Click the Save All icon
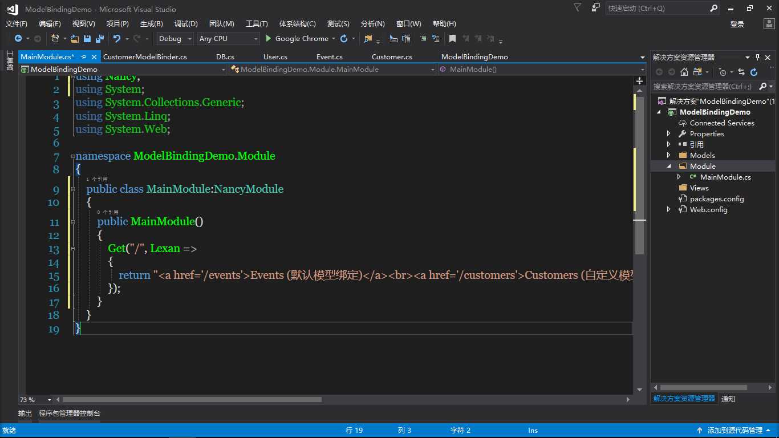The width and height of the screenshot is (779, 438). click(x=99, y=39)
